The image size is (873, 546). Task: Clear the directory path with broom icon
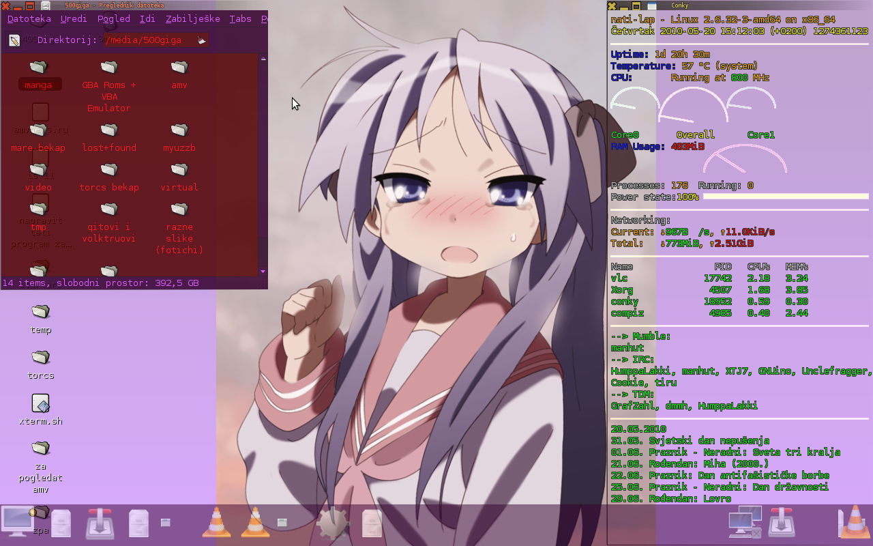click(201, 40)
